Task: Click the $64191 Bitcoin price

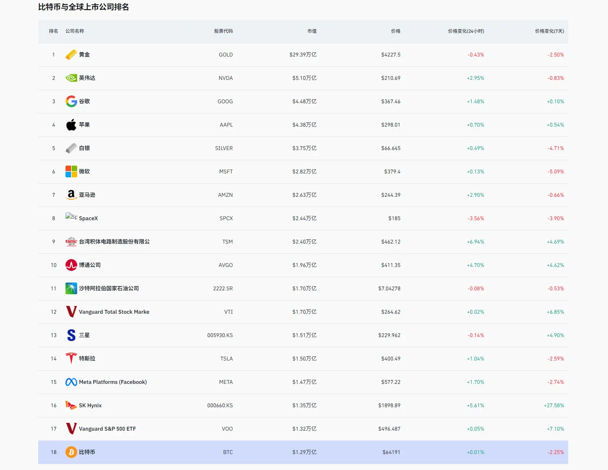Action: click(392, 452)
